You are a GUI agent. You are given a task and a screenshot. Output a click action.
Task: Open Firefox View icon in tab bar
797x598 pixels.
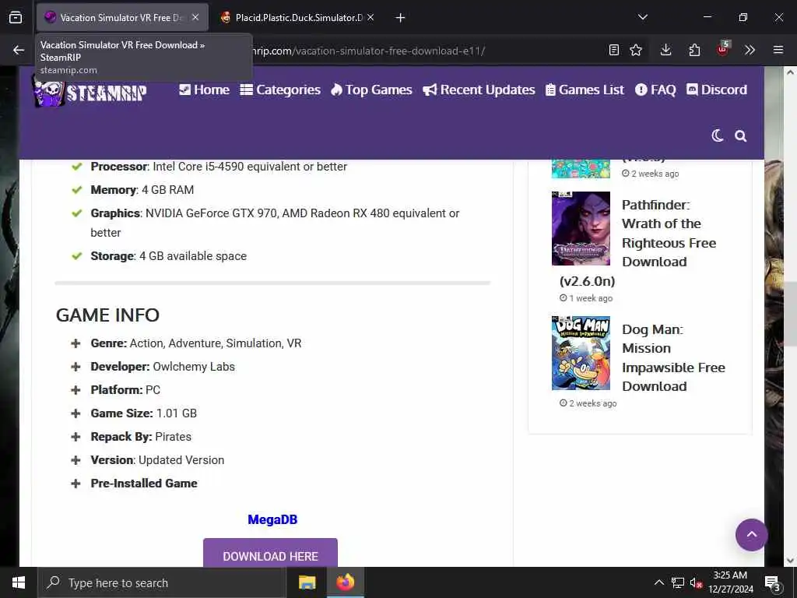pyautogui.click(x=16, y=17)
